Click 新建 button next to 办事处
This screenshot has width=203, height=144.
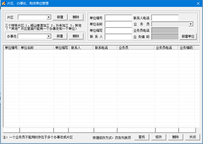point(60,36)
